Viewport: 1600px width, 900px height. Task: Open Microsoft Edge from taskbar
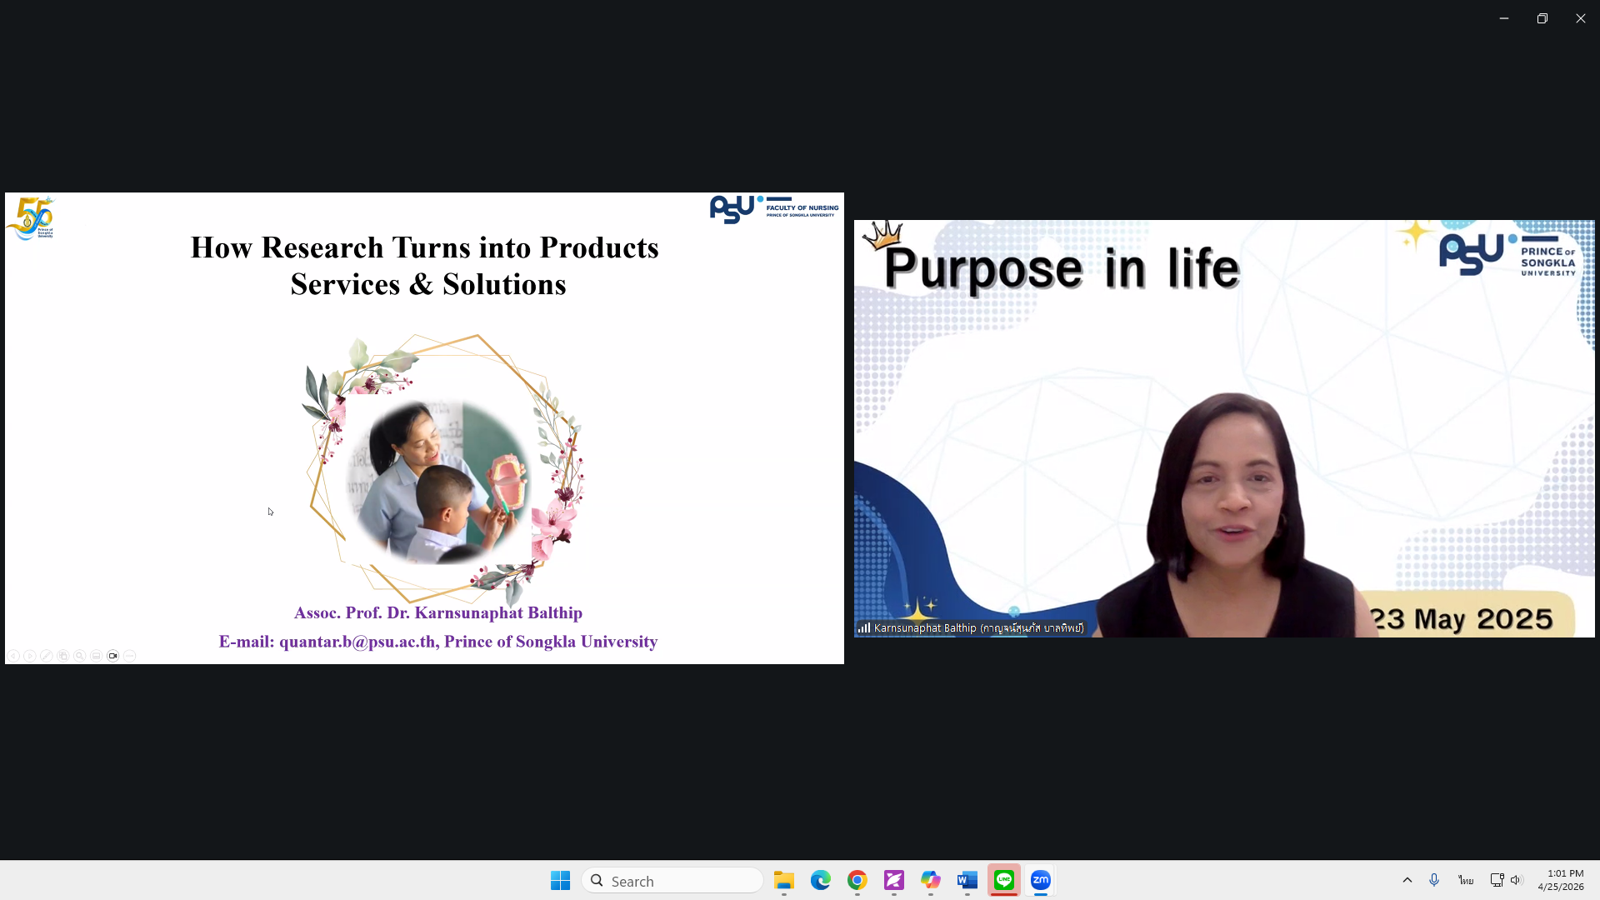pos(821,880)
